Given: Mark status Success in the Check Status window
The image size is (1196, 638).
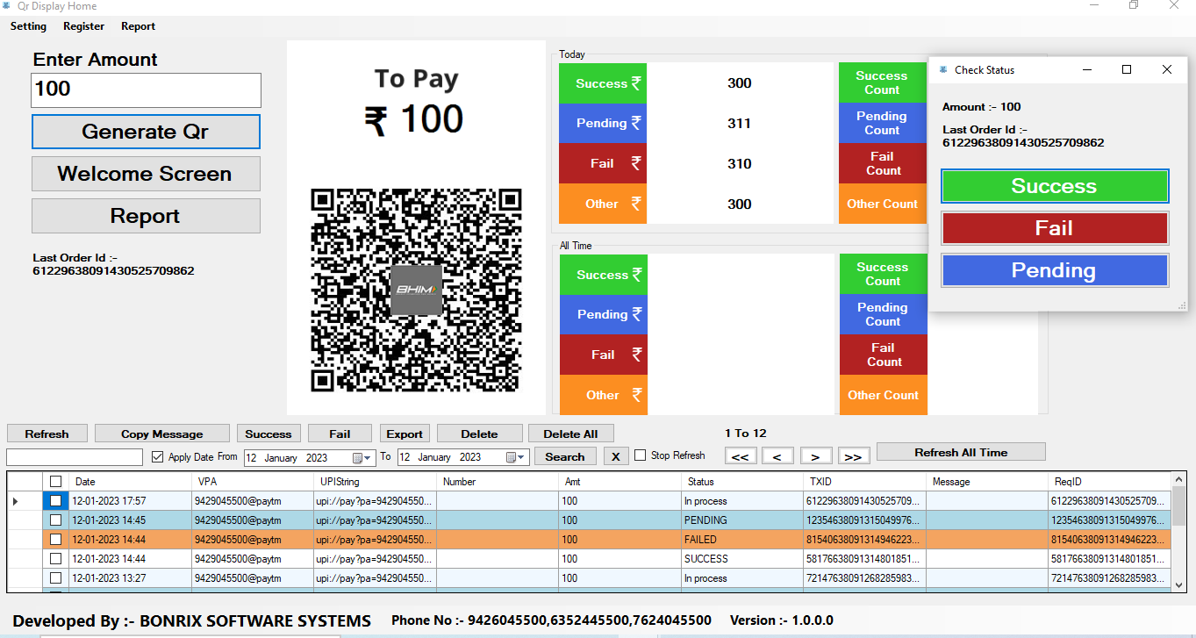Looking at the screenshot, I should click(1055, 186).
